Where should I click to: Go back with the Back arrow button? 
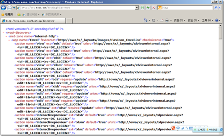tap(3, 8)
